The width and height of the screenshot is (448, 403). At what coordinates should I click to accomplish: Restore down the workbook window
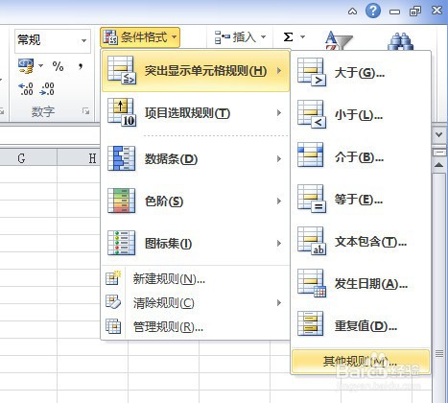(415, 12)
